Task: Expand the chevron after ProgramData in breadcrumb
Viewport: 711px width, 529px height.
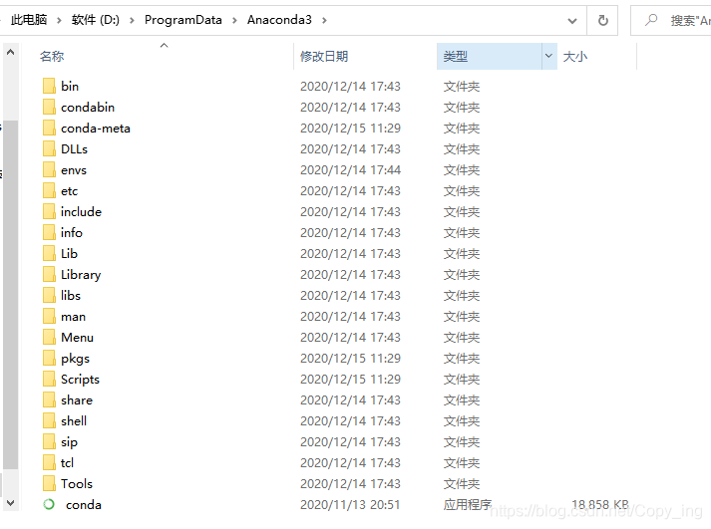Action: 234,20
